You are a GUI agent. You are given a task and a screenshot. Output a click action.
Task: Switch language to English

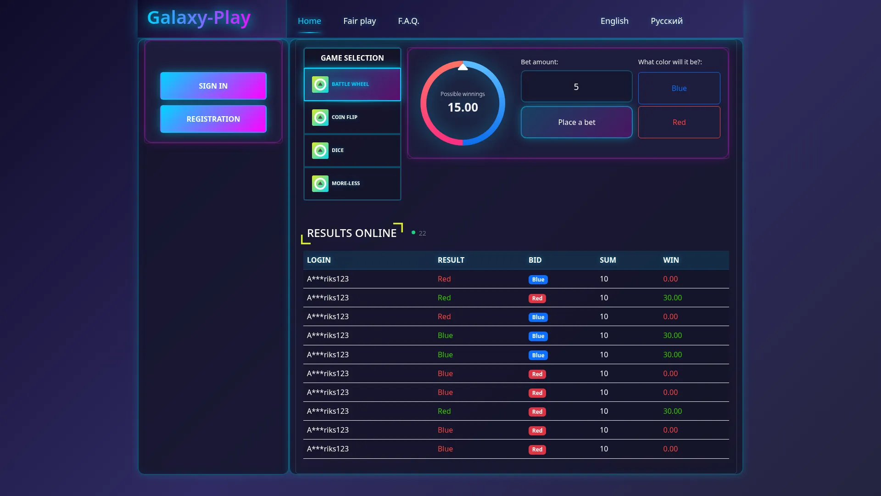(614, 21)
